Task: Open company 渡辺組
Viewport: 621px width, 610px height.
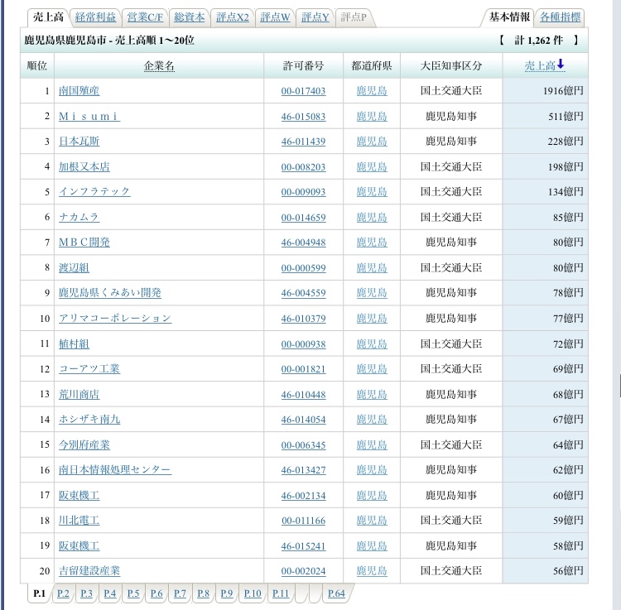Action: [74, 267]
